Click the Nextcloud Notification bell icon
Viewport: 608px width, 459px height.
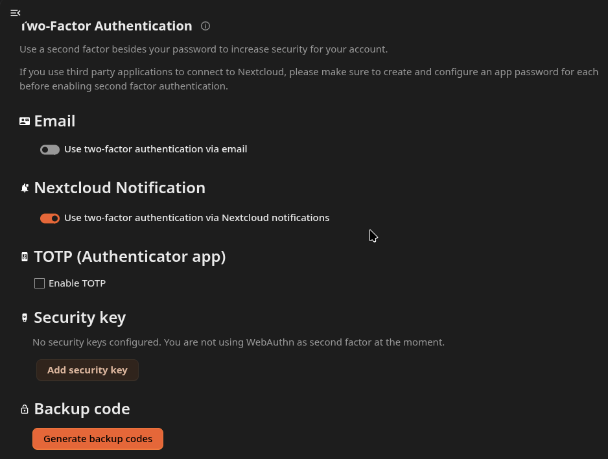[x=25, y=188]
